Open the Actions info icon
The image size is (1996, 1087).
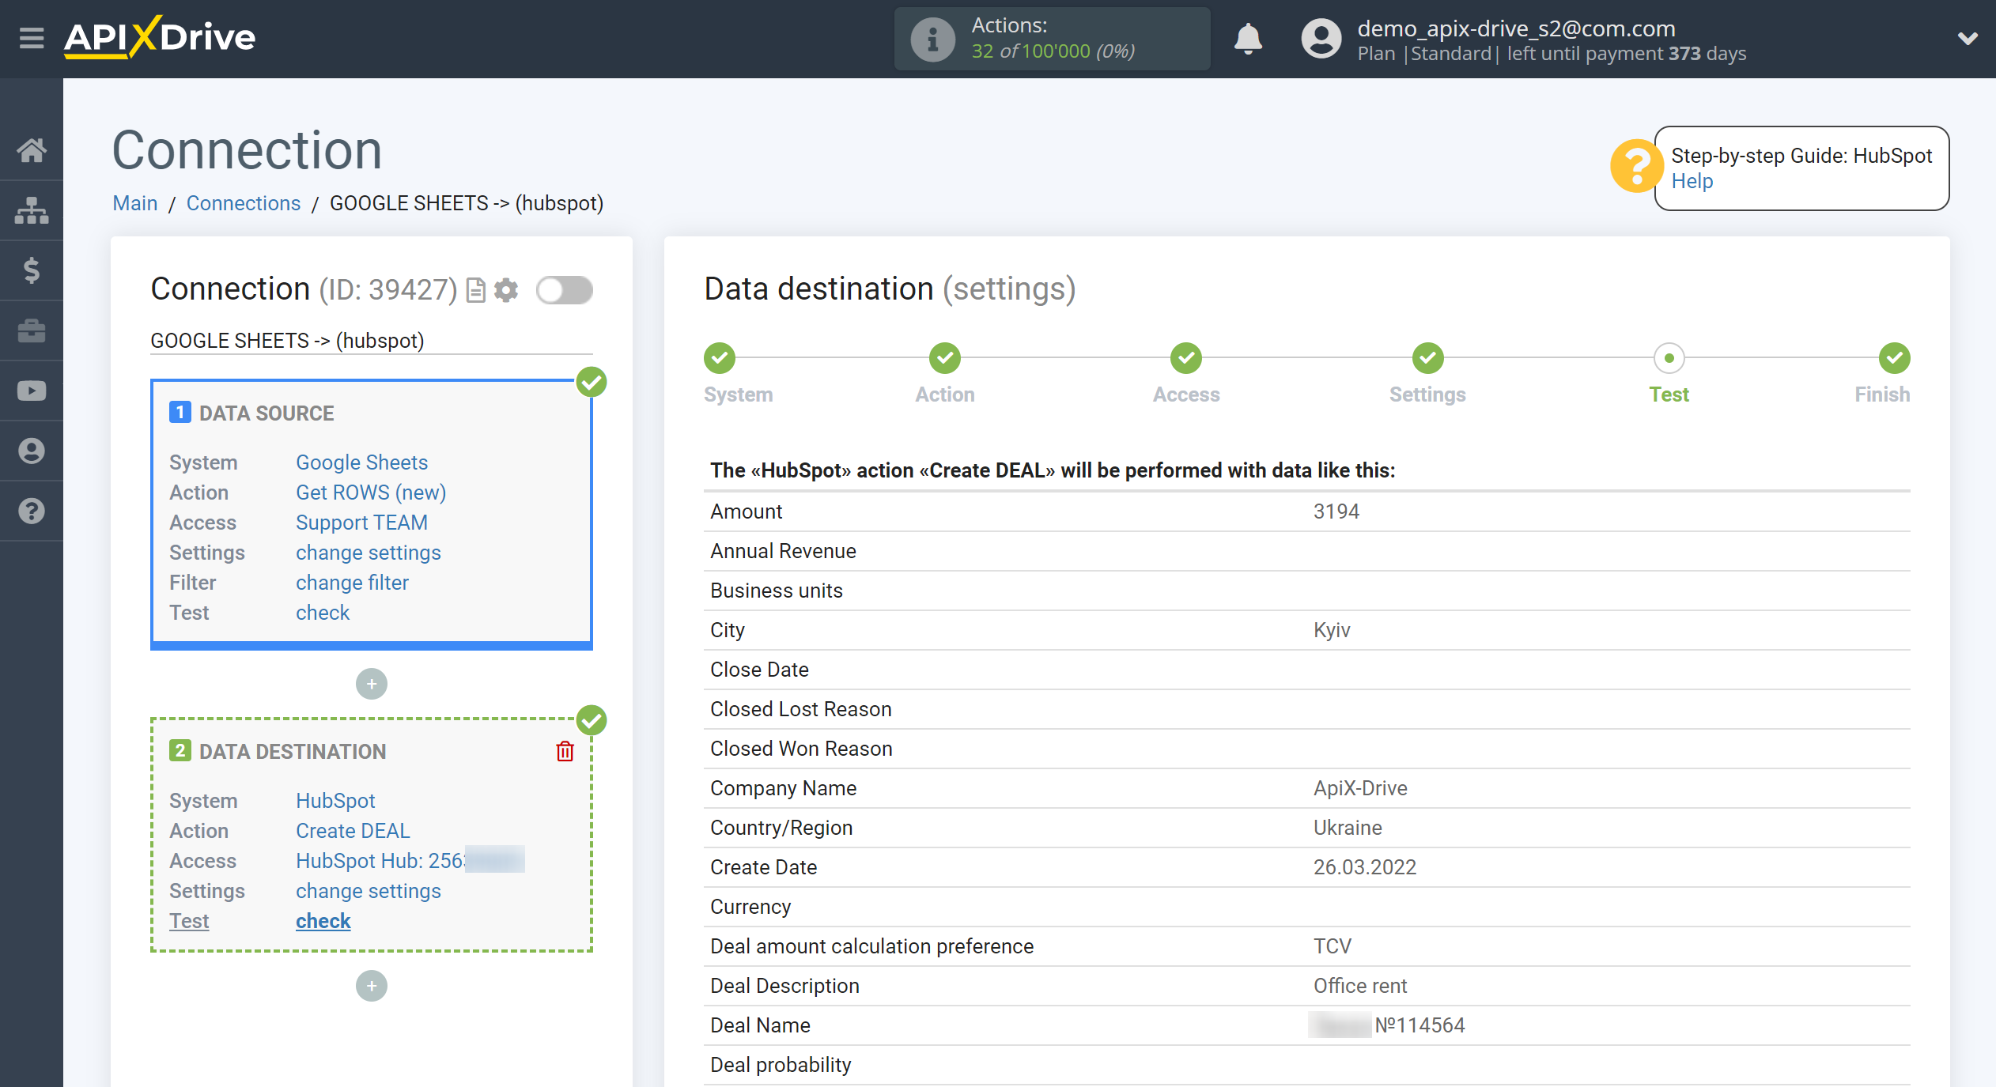(x=932, y=39)
